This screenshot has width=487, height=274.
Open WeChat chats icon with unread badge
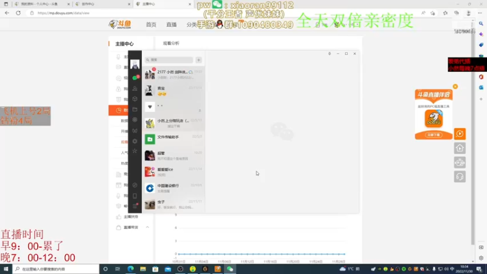tap(135, 77)
